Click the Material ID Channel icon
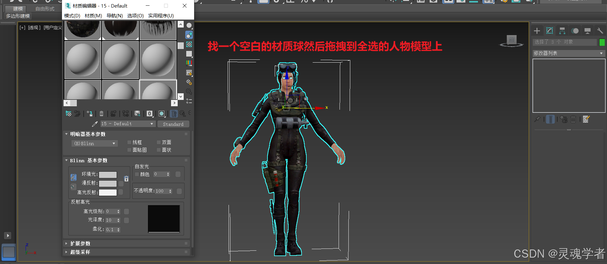The width and height of the screenshot is (607, 264). [x=150, y=114]
